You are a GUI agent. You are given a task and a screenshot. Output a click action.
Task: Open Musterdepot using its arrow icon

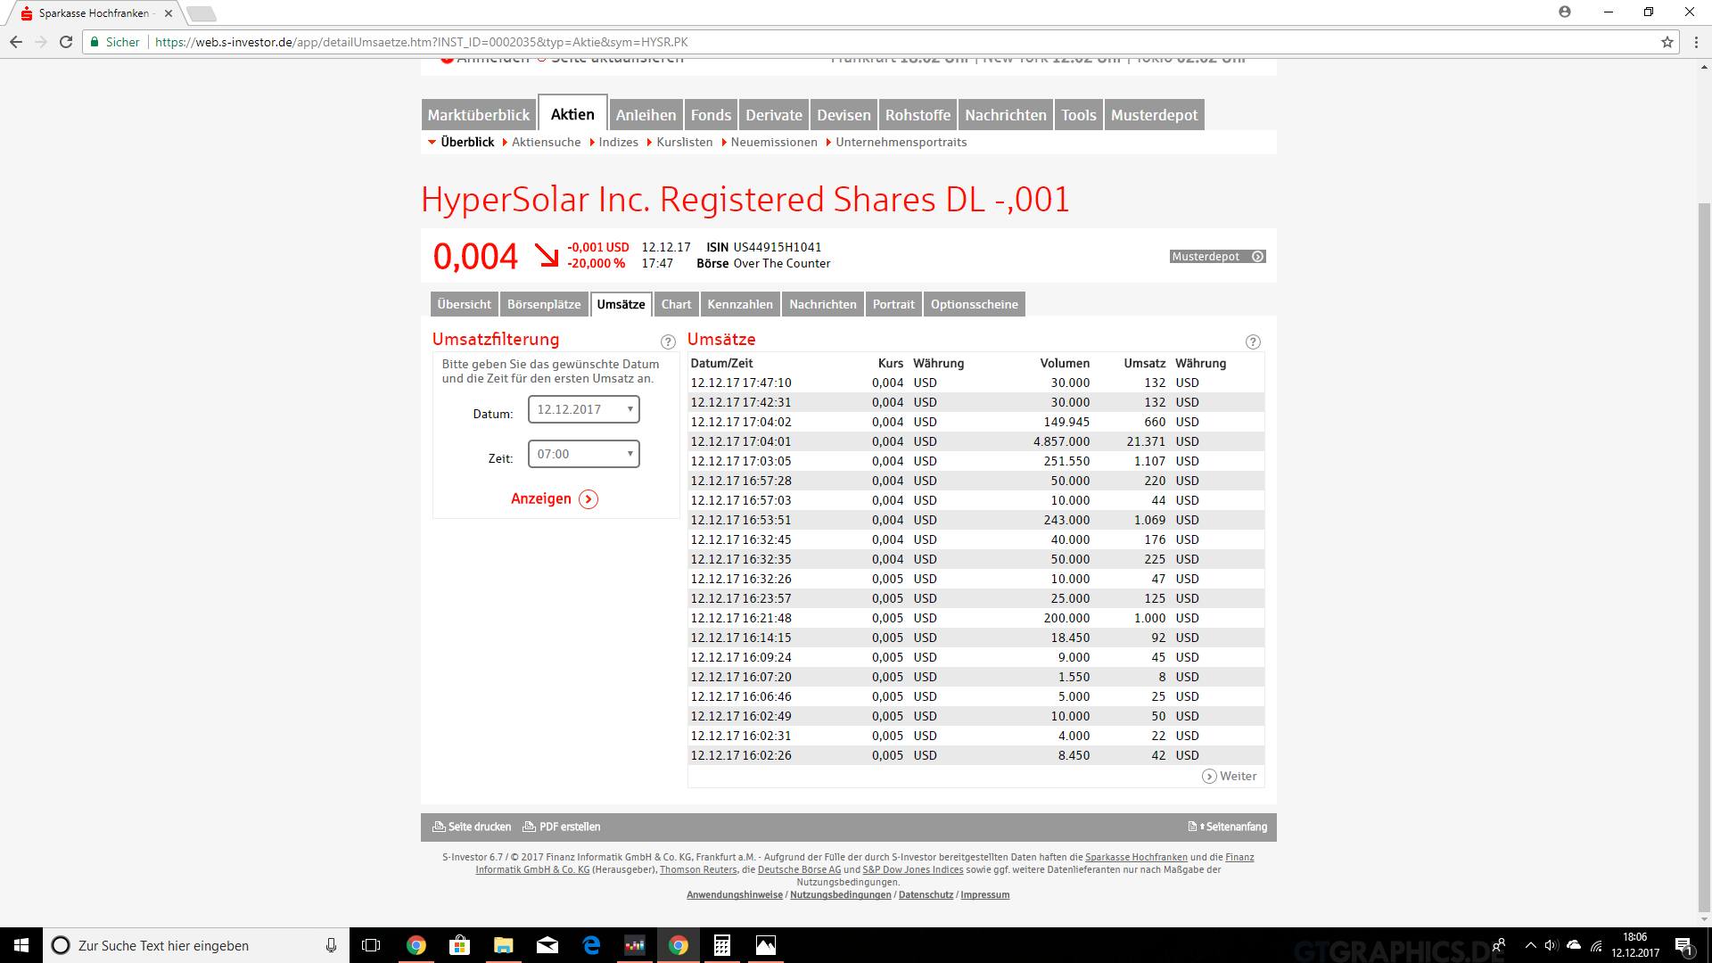coord(1257,256)
